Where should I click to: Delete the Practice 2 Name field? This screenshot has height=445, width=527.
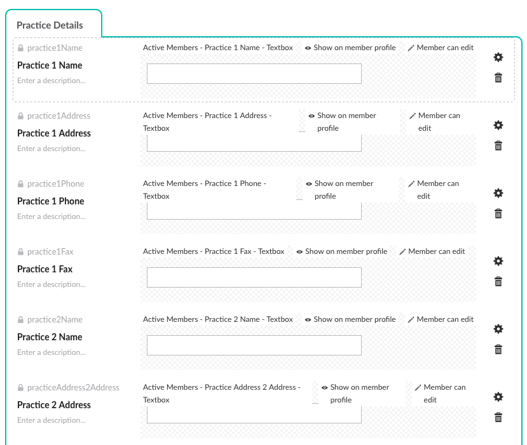[498, 349]
